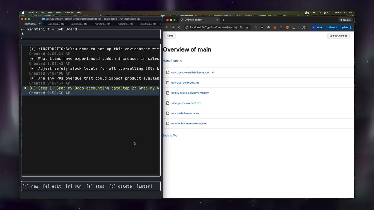This screenshot has height=210, width=374.
Task: Go back in browser history
Action: [167, 27]
